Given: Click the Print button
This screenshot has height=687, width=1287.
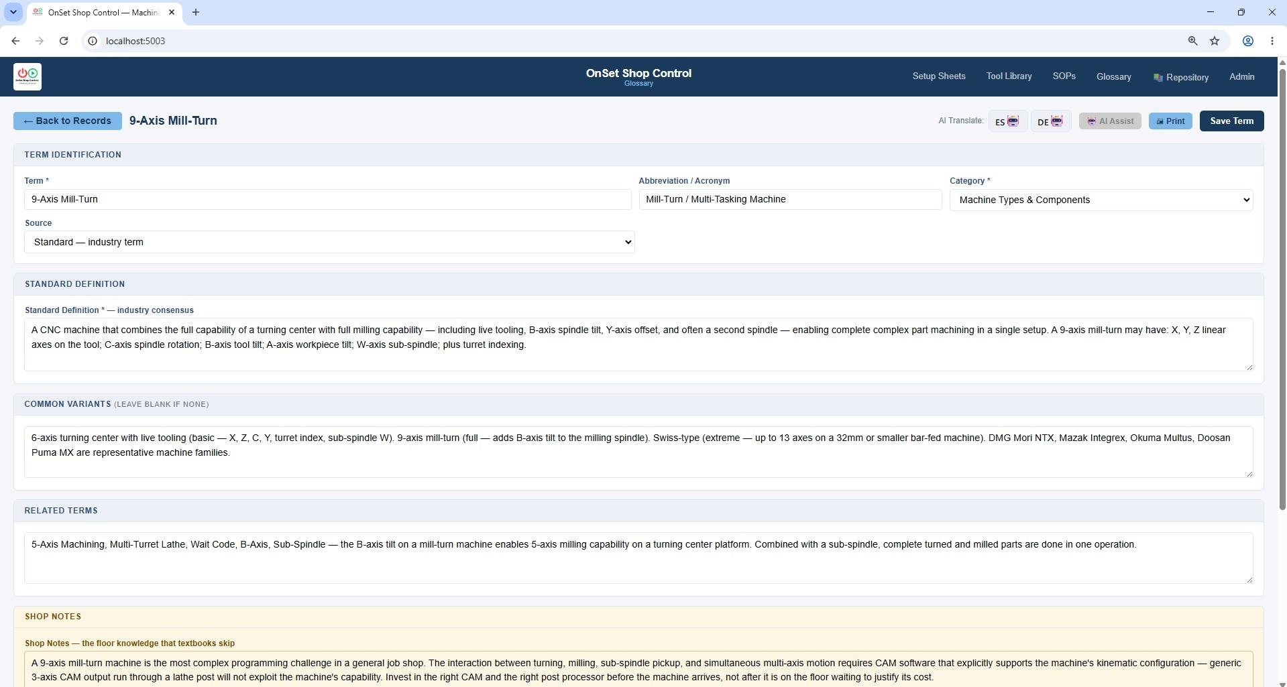Looking at the screenshot, I should pos(1170,121).
